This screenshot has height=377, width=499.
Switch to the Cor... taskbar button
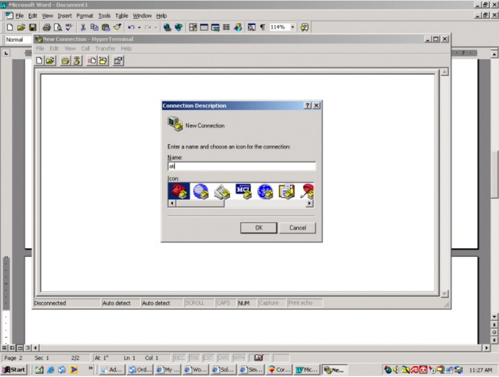(x=279, y=370)
